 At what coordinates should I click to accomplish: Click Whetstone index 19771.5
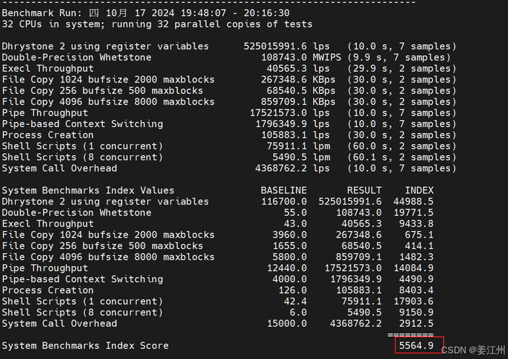[x=414, y=213]
